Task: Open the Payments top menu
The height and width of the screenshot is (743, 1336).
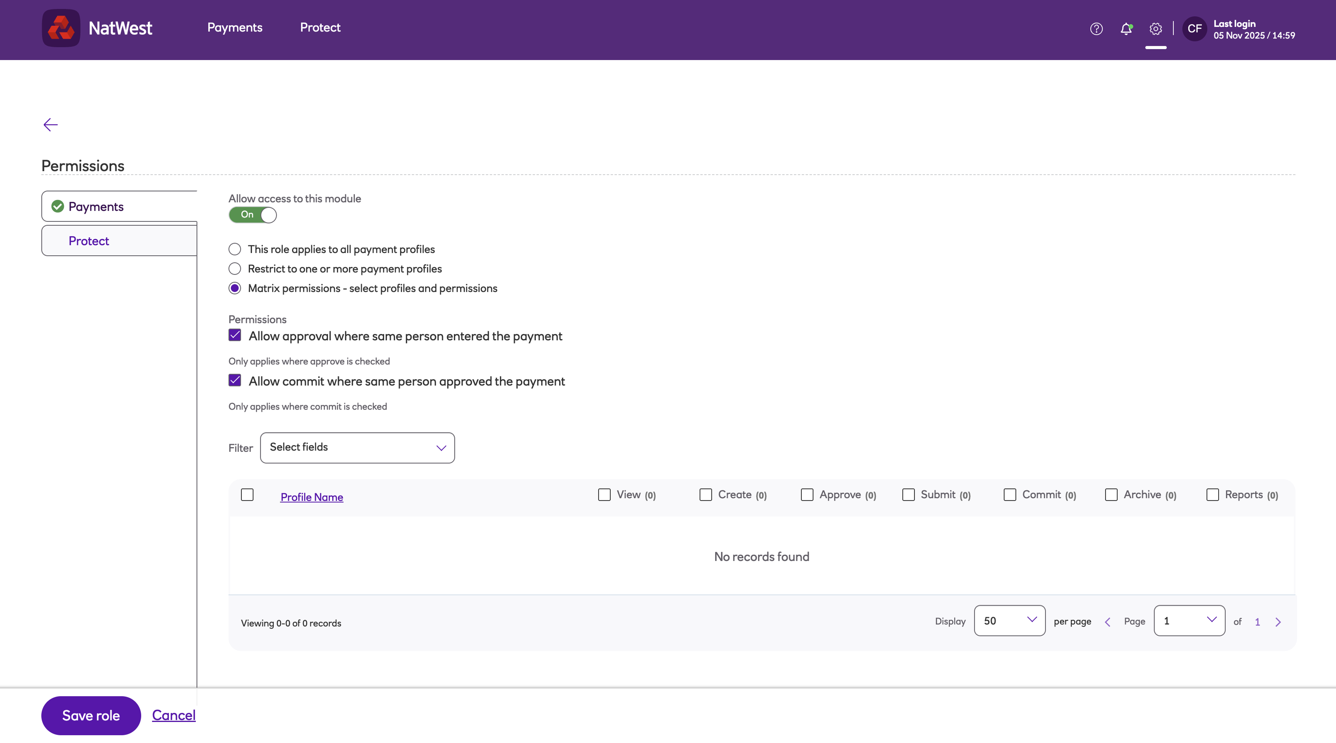Action: point(235,27)
